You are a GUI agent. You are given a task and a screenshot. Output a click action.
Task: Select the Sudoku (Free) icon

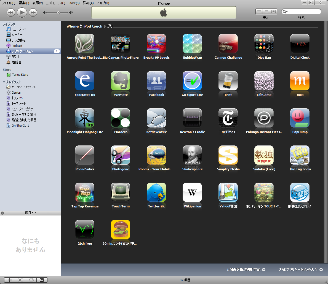(x=264, y=155)
